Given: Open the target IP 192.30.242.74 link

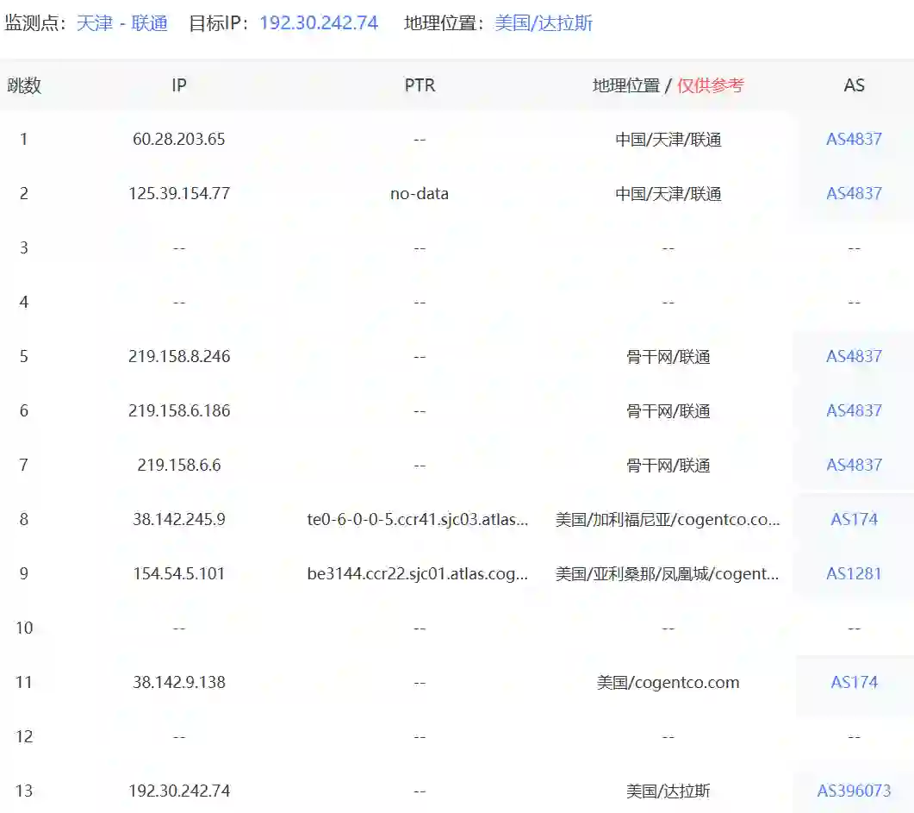Looking at the screenshot, I should click(319, 22).
